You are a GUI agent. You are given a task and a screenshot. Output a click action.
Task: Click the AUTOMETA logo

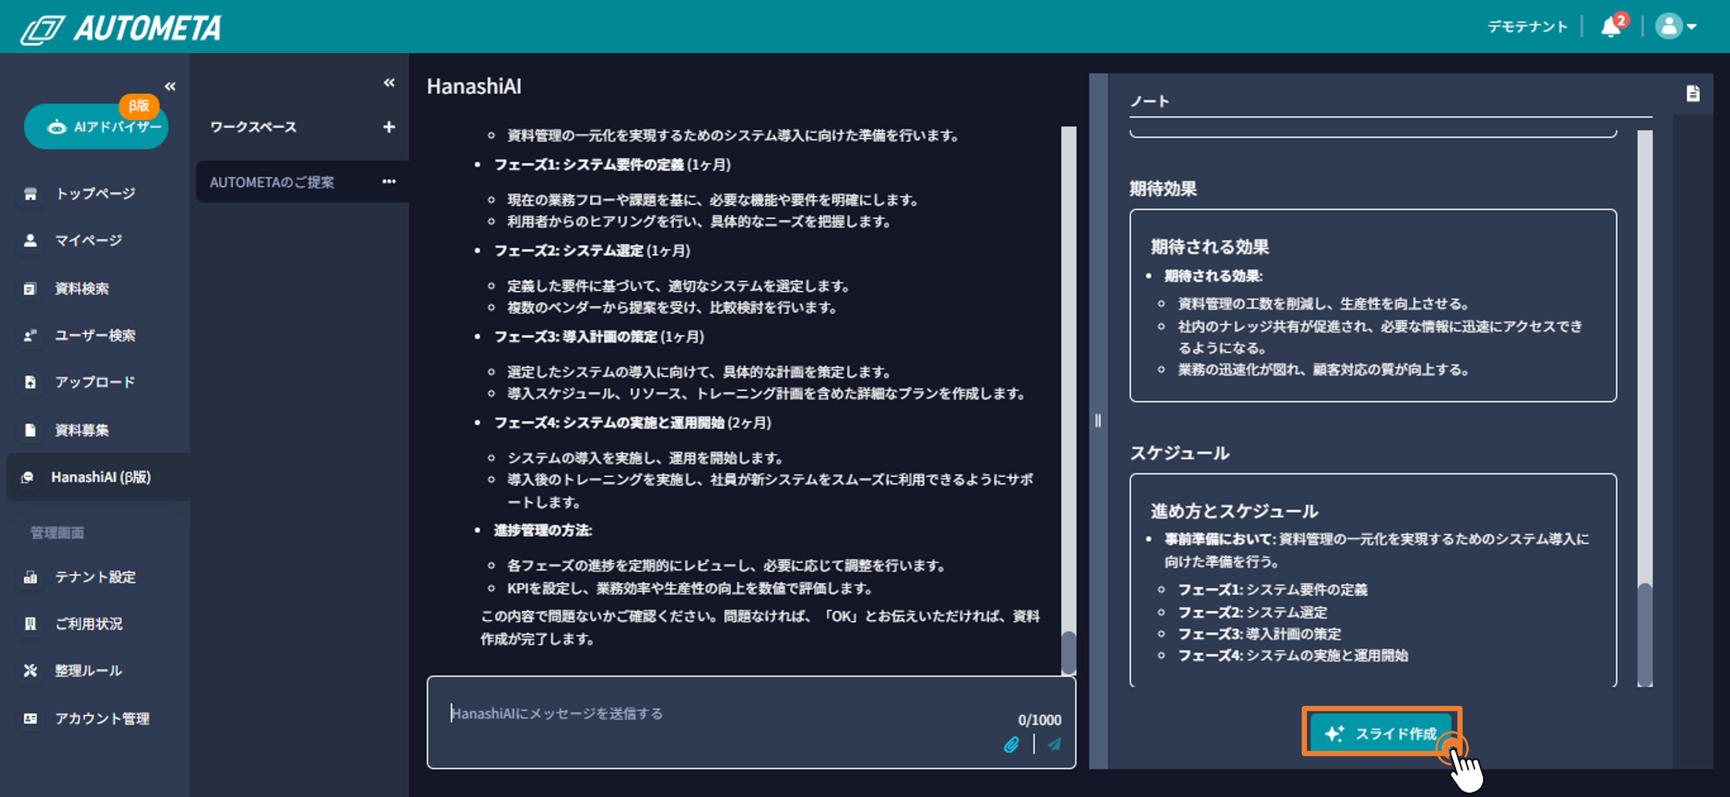(x=121, y=28)
